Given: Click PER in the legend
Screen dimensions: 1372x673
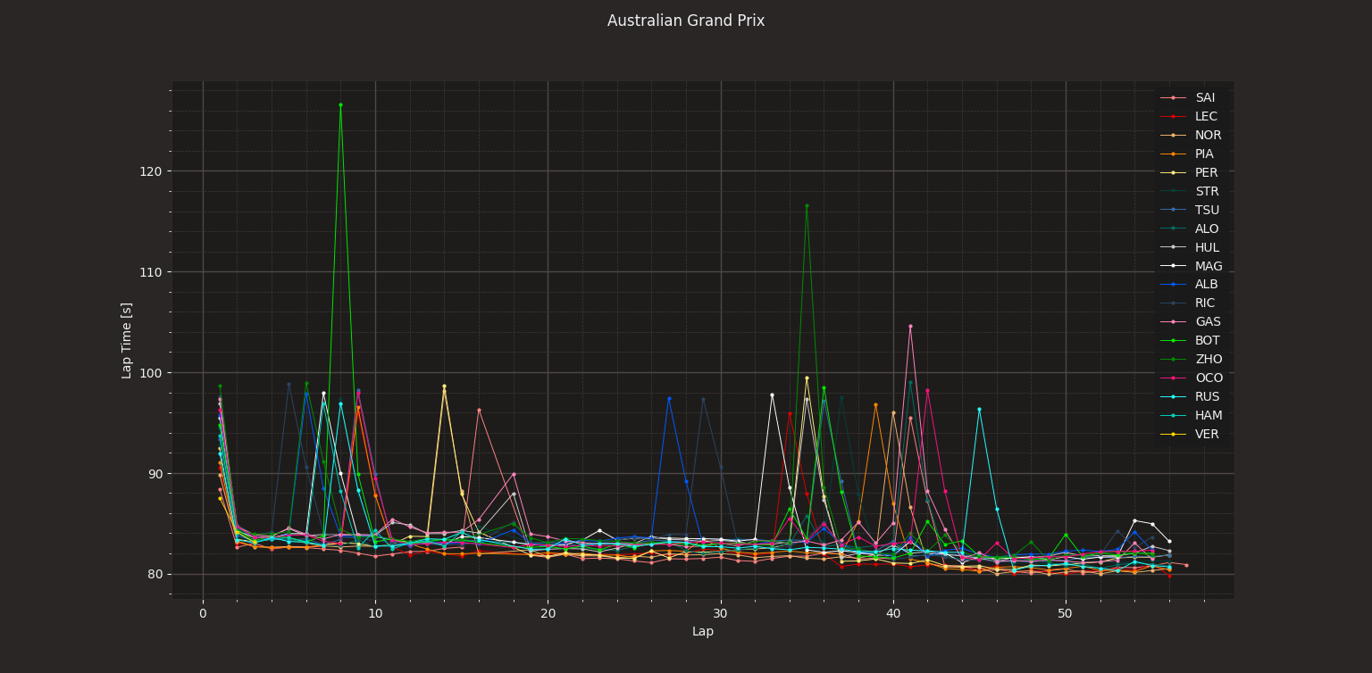Looking at the screenshot, I should pos(1189,172).
